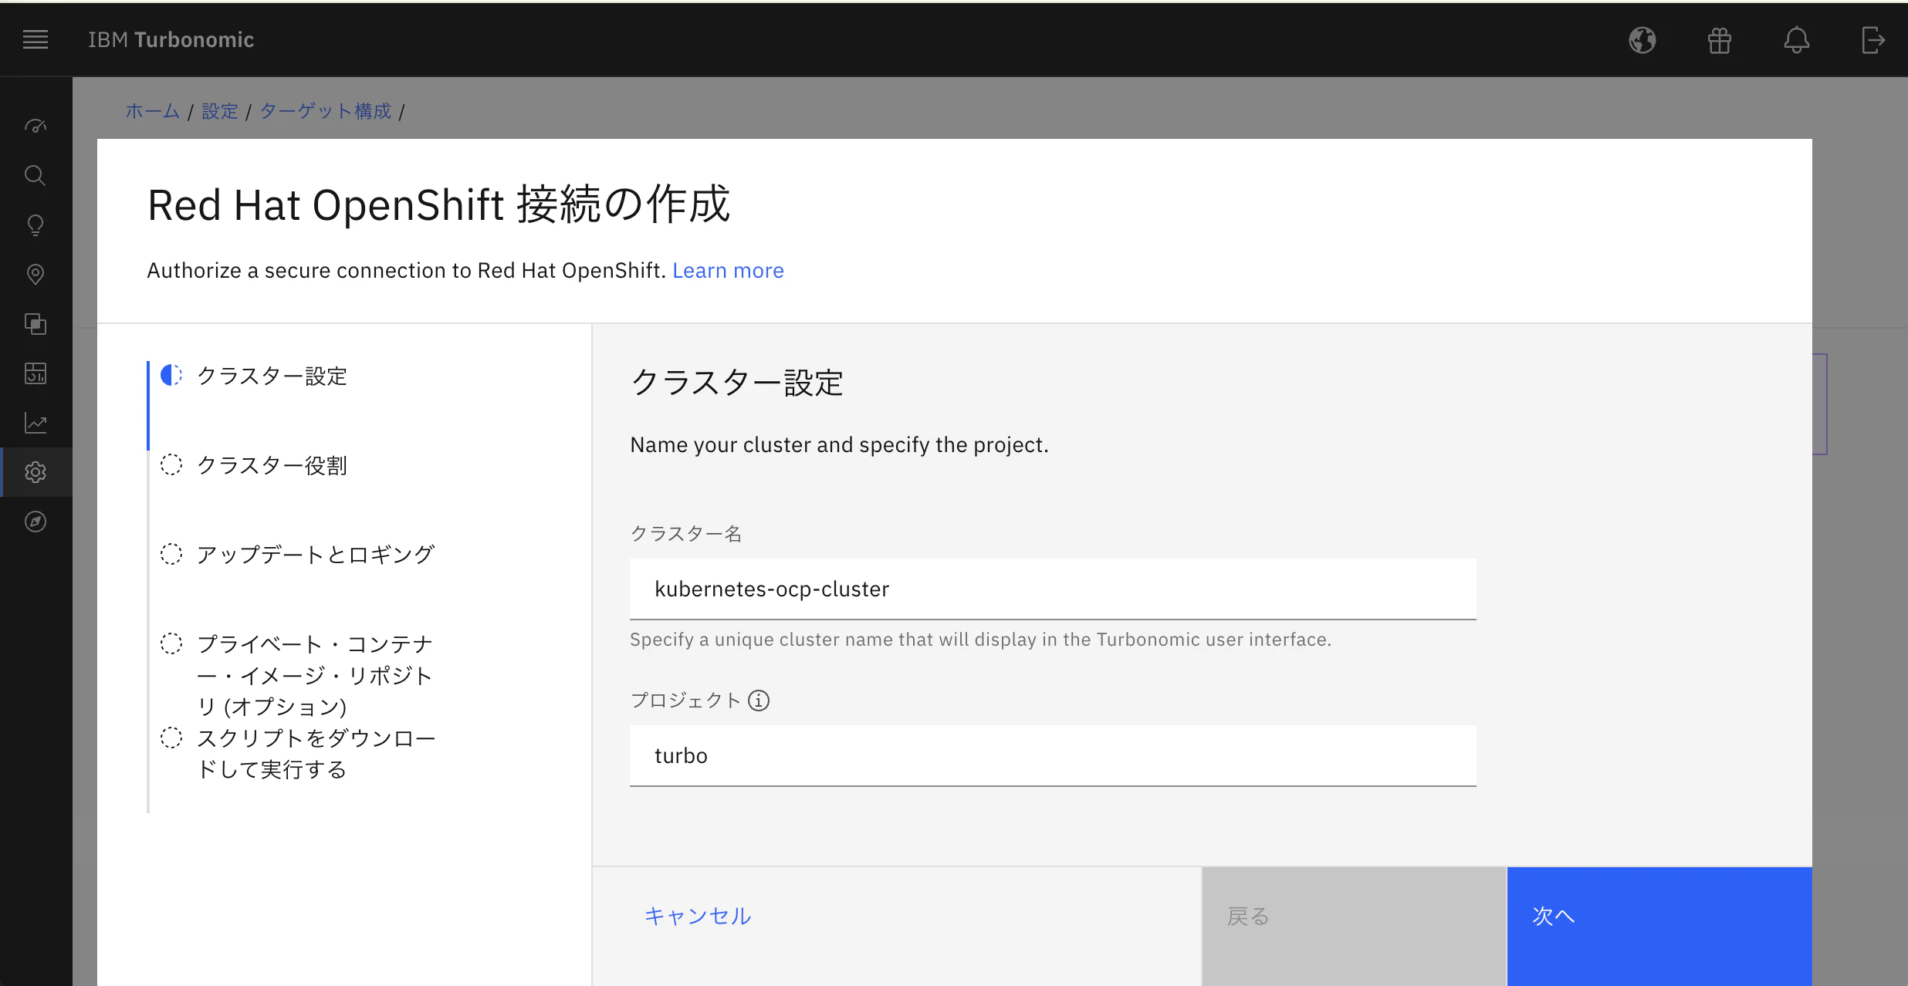Select the クラスター役割 step
1908x986 pixels.
pyautogui.click(x=272, y=465)
